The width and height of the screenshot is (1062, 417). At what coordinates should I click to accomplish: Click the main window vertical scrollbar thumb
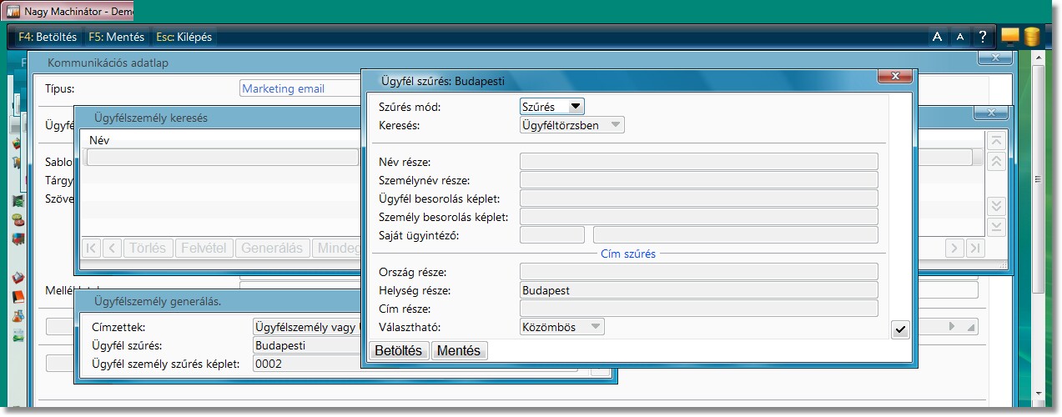click(1037, 179)
